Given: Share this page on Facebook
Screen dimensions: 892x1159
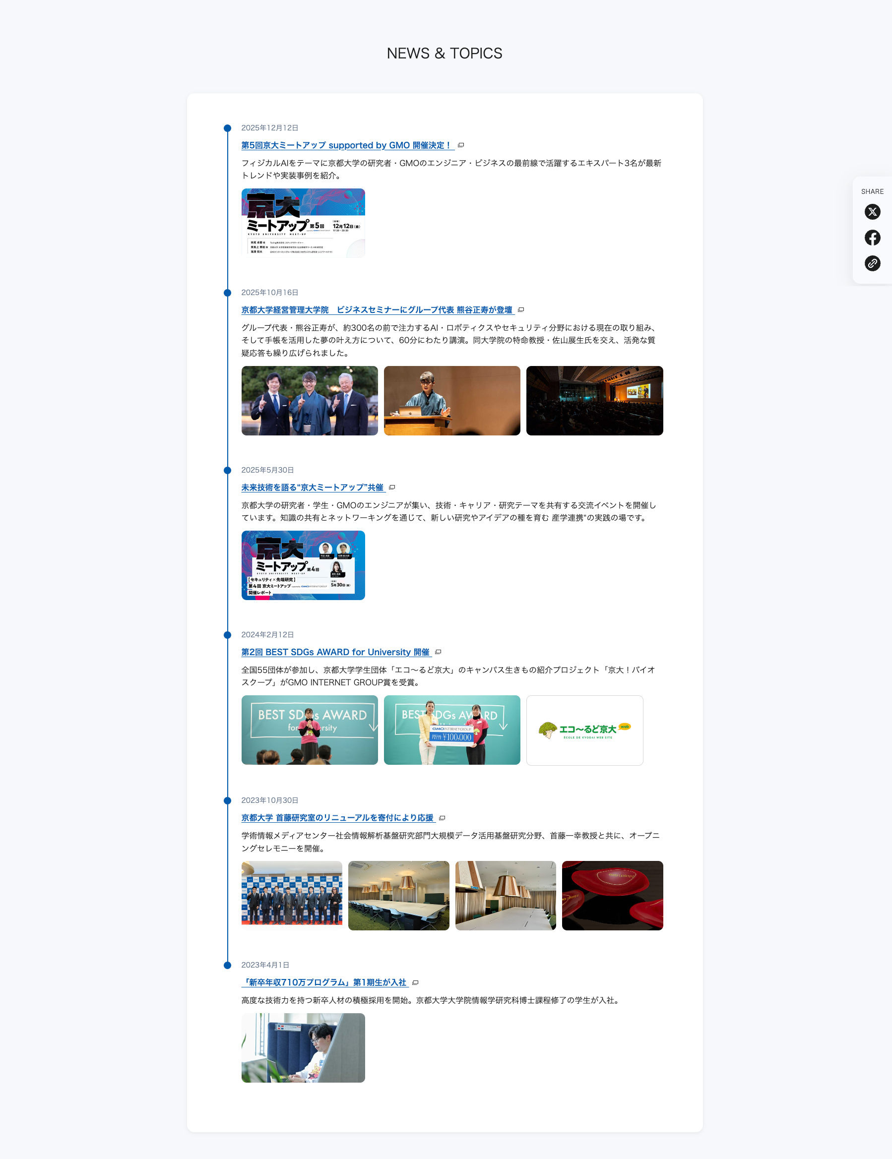Looking at the screenshot, I should point(872,237).
